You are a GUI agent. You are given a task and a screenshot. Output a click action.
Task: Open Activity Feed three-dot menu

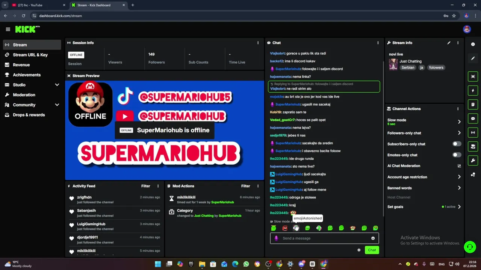coord(158,186)
